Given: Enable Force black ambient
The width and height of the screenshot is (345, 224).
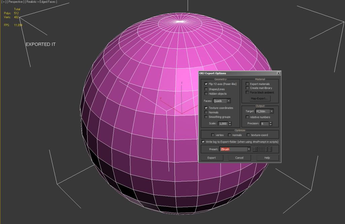Looking at the screenshot, I should (247, 92).
